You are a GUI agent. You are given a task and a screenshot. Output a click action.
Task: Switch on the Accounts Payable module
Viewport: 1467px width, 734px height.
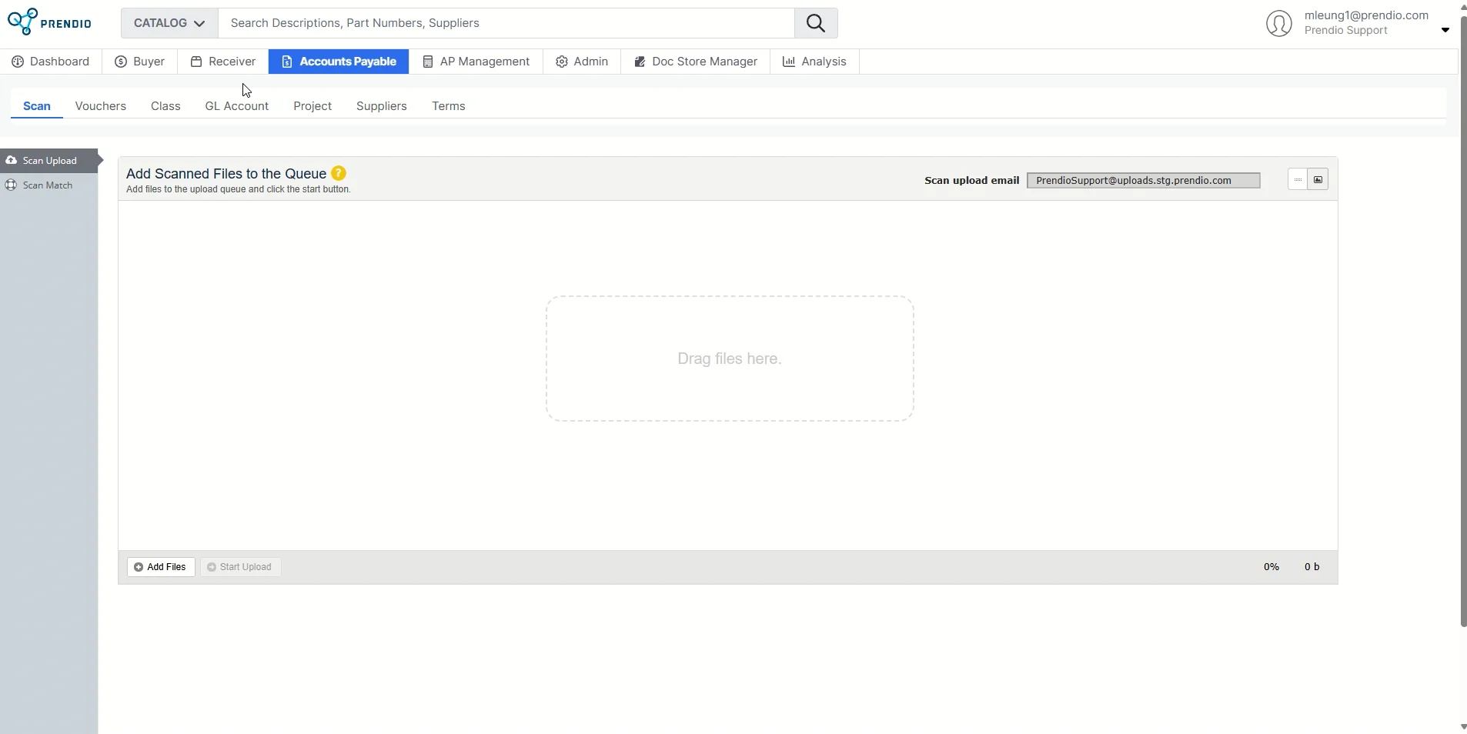tap(339, 62)
